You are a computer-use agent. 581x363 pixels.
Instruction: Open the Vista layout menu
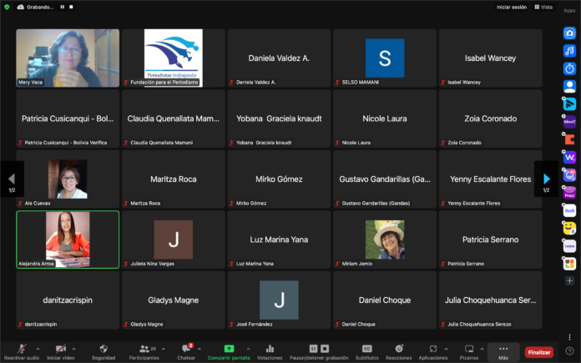[x=545, y=7]
